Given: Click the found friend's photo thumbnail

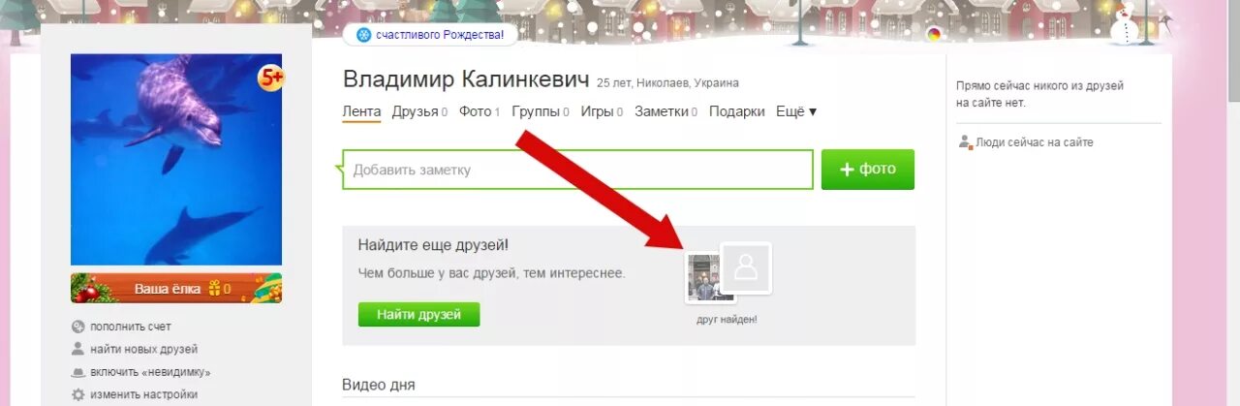Looking at the screenshot, I should pos(704,278).
